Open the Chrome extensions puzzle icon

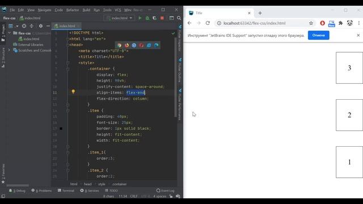point(340,23)
